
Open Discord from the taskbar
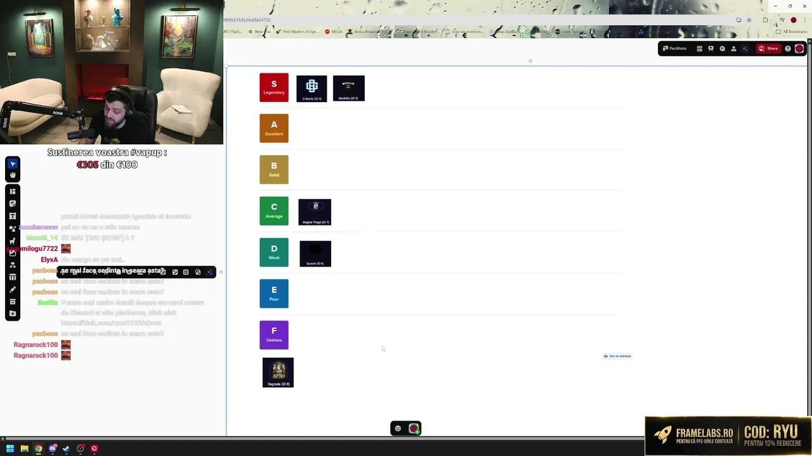coord(52,448)
